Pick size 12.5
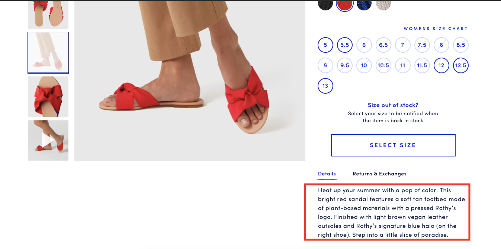The height and width of the screenshot is (249, 501). [460, 65]
